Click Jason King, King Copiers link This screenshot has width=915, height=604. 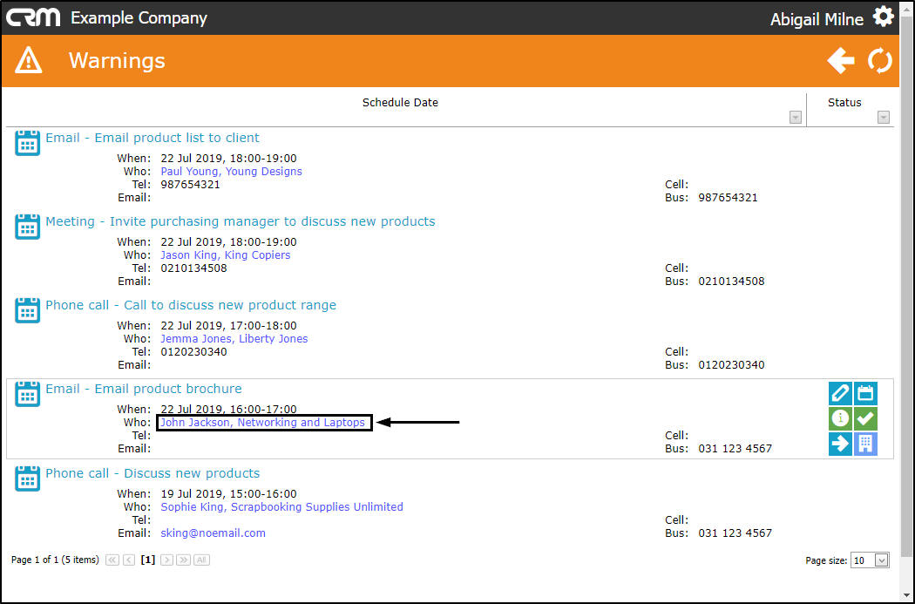[x=225, y=255]
